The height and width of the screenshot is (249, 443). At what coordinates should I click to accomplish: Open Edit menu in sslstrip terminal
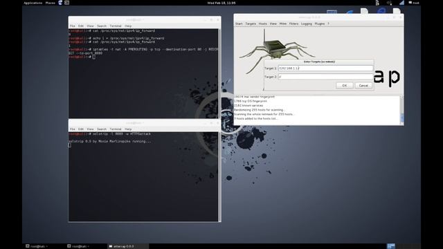pyautogui.click(x=81, y=129)
